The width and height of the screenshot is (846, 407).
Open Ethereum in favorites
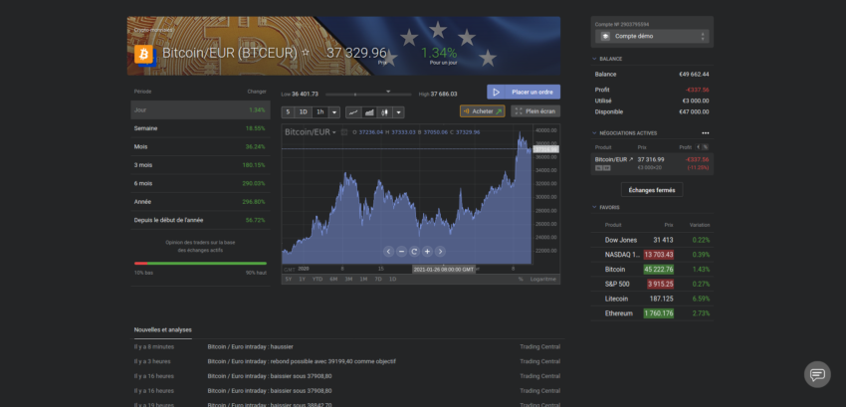pos(652,313)
